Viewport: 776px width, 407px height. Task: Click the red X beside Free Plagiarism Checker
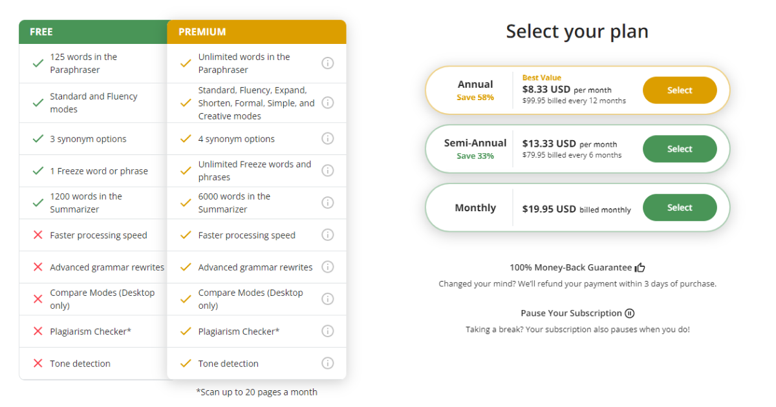click(38, 331)
